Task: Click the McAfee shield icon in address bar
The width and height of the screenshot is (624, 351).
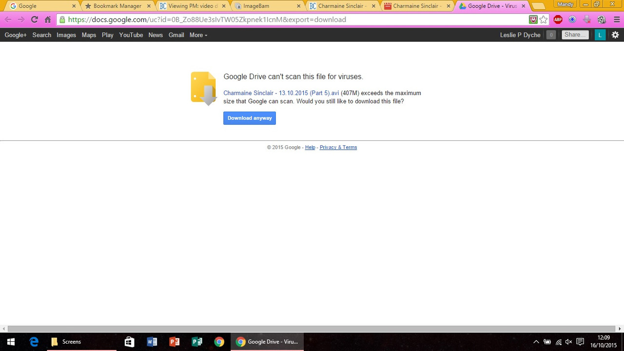Action: point(533,19)
